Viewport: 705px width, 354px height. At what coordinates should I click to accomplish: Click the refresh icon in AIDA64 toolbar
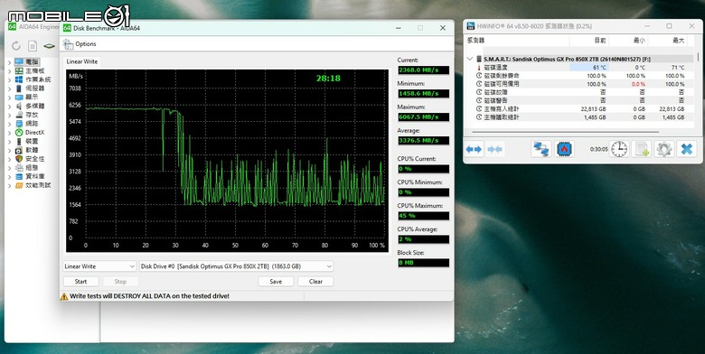16,45
